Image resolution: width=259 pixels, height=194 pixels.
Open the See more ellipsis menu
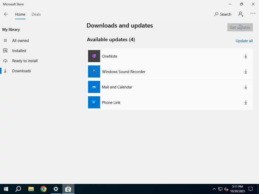tap(253, 14)
